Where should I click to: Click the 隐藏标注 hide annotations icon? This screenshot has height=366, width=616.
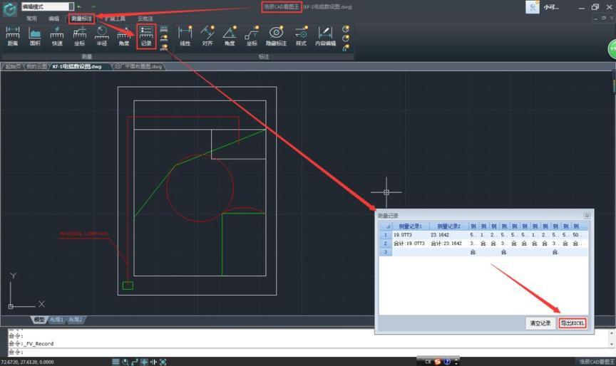(x=276, y=36)
